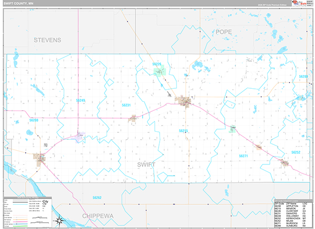Select ZIP code label 56249
The height and width of the screenshot is (229, 315).
pos(80,100)
